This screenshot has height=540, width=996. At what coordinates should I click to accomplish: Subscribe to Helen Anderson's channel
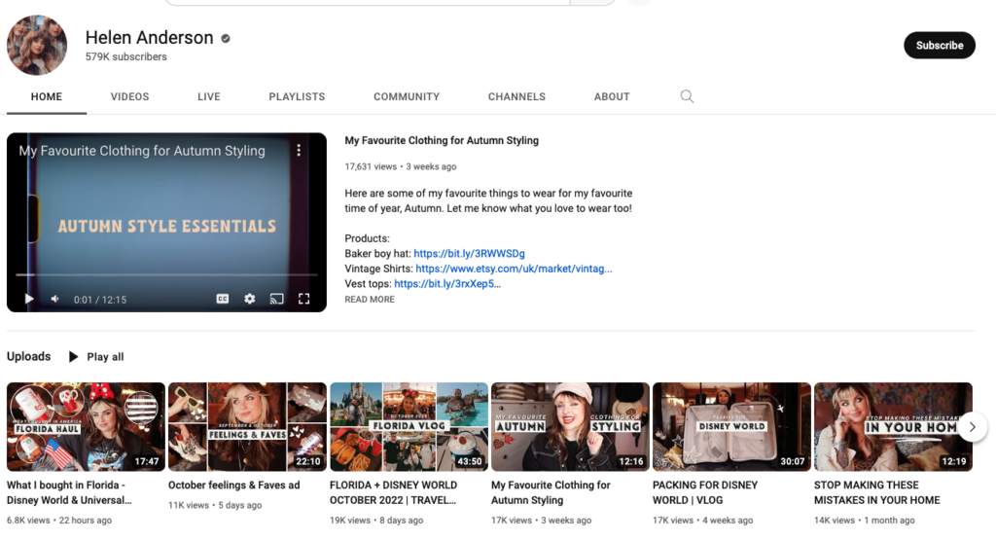[939, 46]
